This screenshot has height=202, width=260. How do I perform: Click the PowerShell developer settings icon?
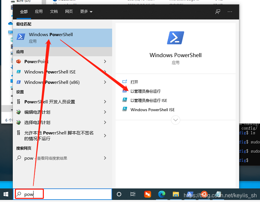pyautogui.click(x=19, y=102)
